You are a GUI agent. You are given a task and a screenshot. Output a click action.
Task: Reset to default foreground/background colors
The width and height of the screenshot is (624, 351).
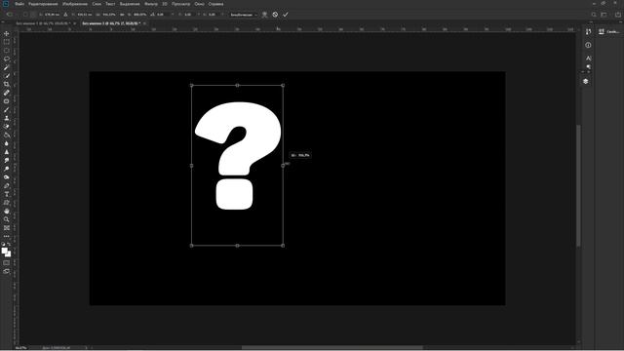tap(4, 244)
